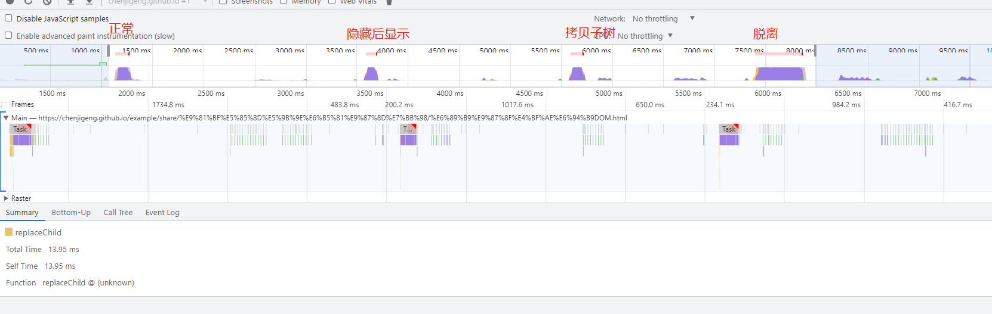Collapse the Main thread track
This screenshot has height=314, width=992.
(x=6, y=118)
